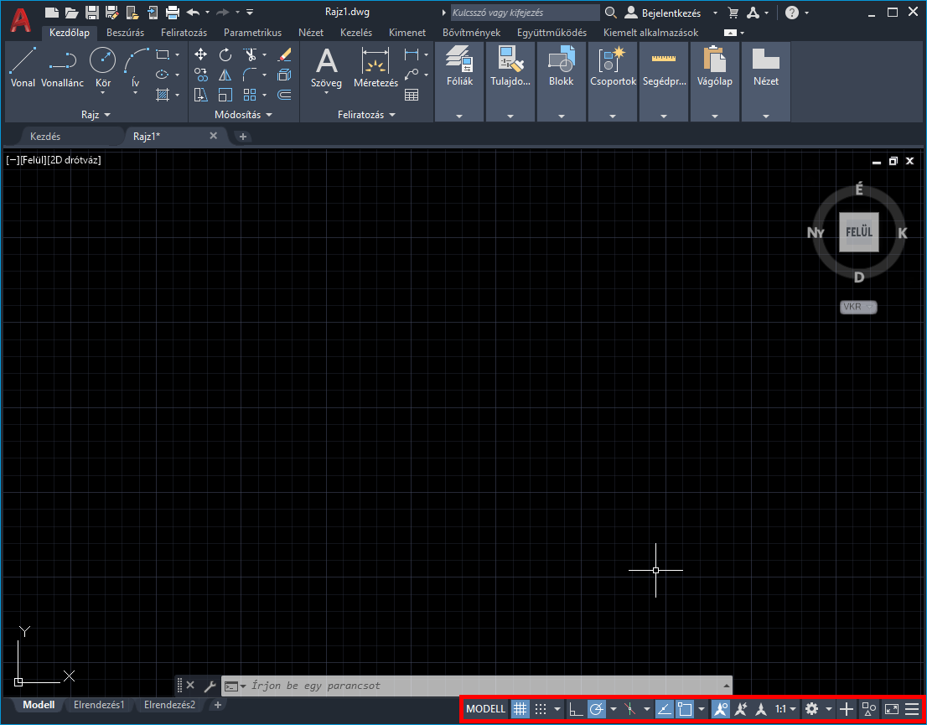Toggle isometric drafting button
927x725 pixels.
point(630,708)
